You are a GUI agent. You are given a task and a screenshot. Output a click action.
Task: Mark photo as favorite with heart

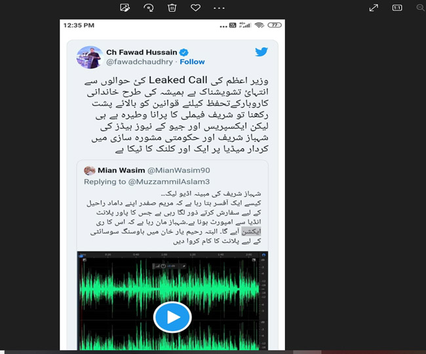[x=195, y=7]
